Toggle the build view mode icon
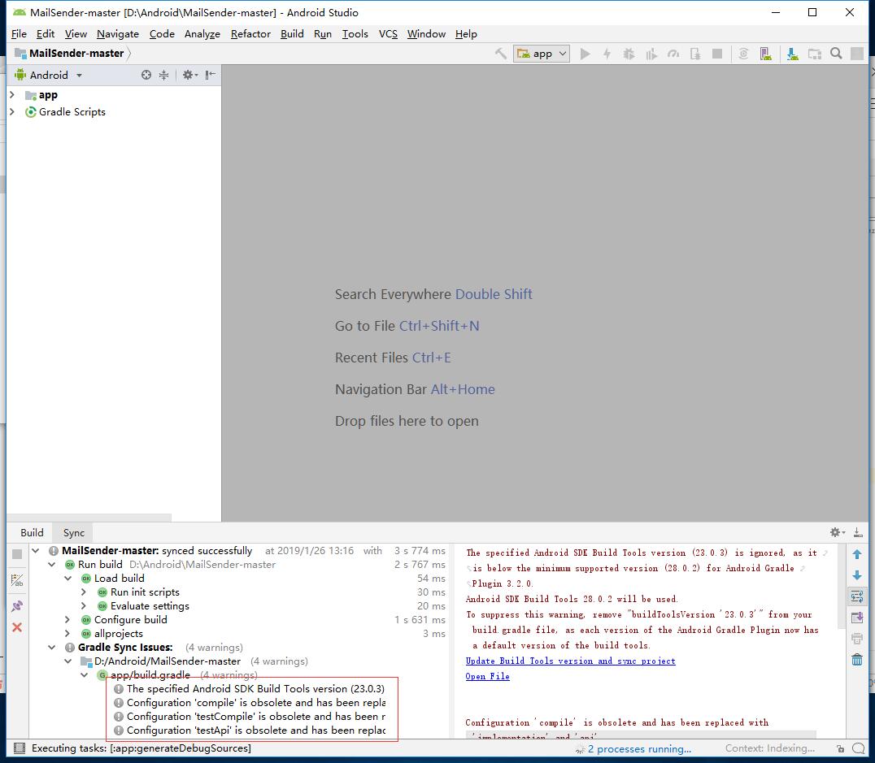Image resolution: width=875 pixels, height=763 pixels. [x=17, y=581]
